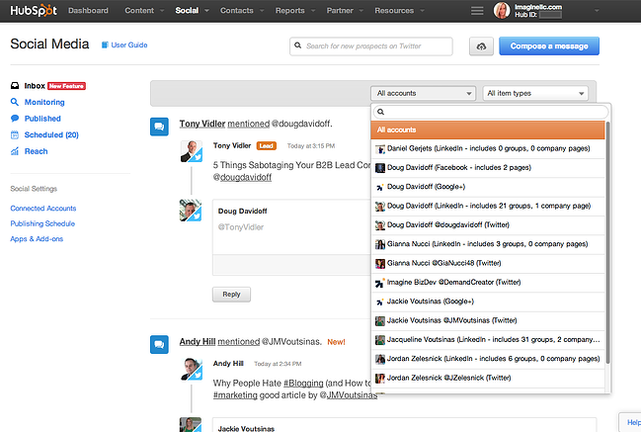Open the Partner nav item

(x=340, y=11)
